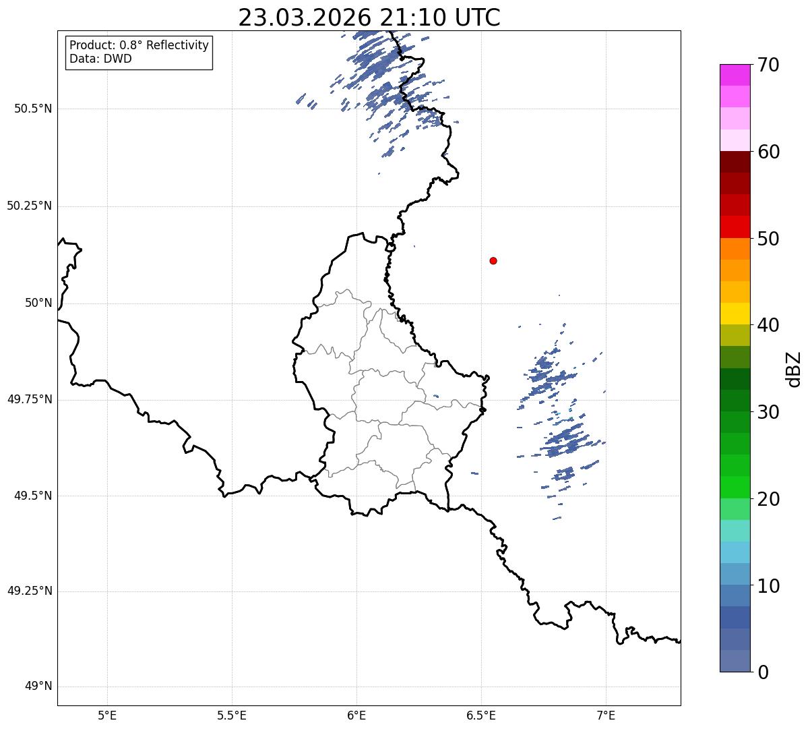The height and width of the screenshot is (729, 810).
Task: Click the latitude label 49.25°N
Action: click(30, 591)
